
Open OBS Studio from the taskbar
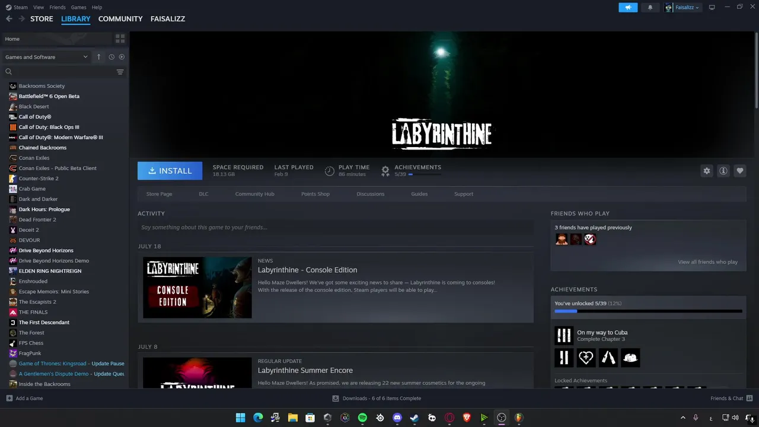point(502,418)
